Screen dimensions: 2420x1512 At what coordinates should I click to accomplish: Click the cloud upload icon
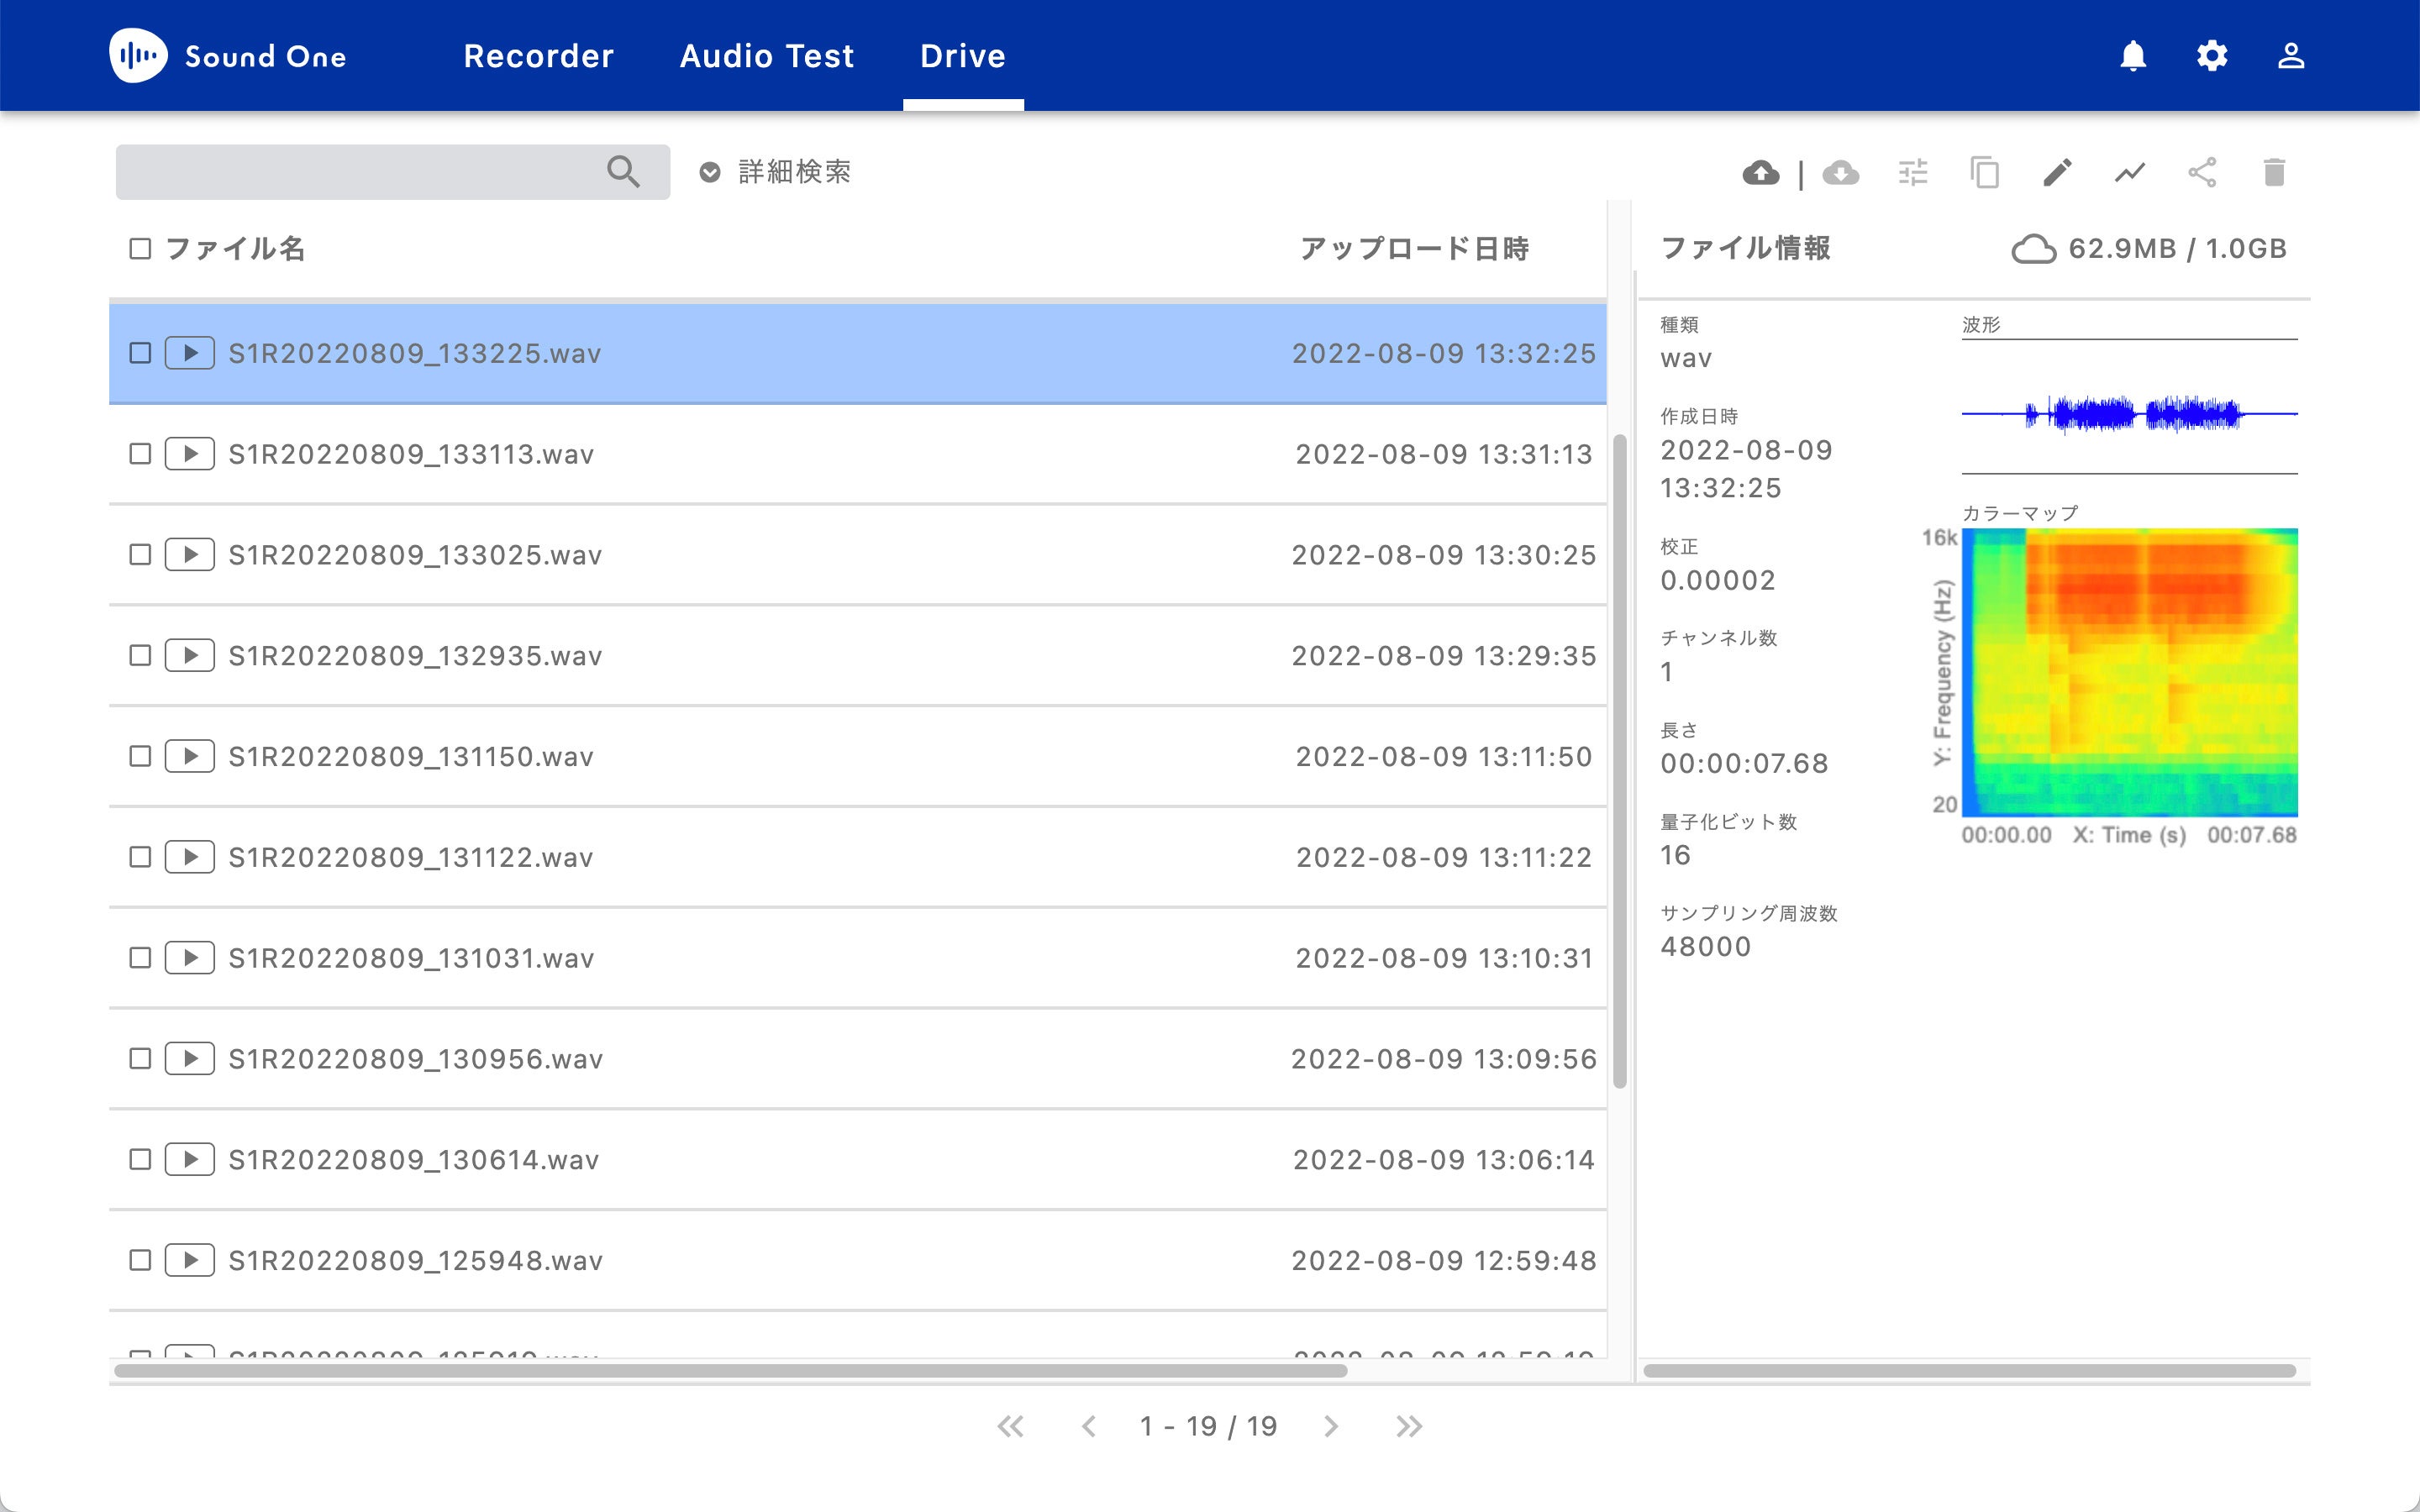(x=1760, y=173)
